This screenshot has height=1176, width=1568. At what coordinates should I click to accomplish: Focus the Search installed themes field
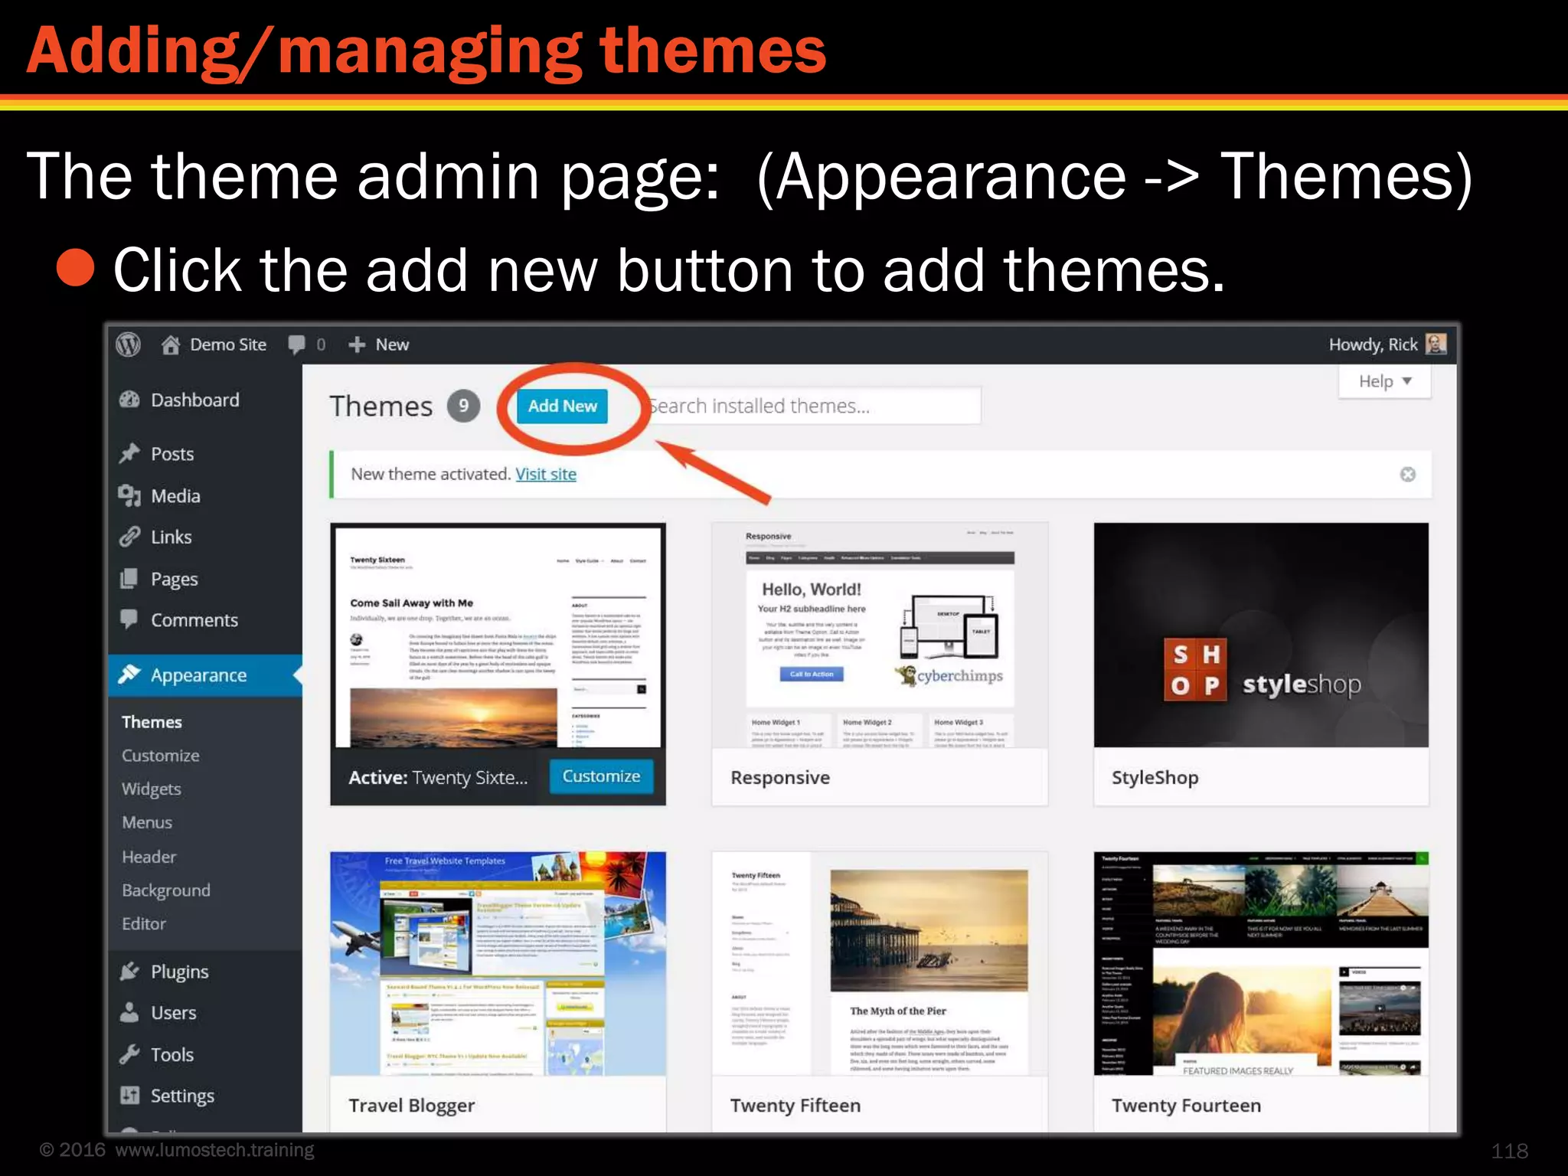coord(813,406)
